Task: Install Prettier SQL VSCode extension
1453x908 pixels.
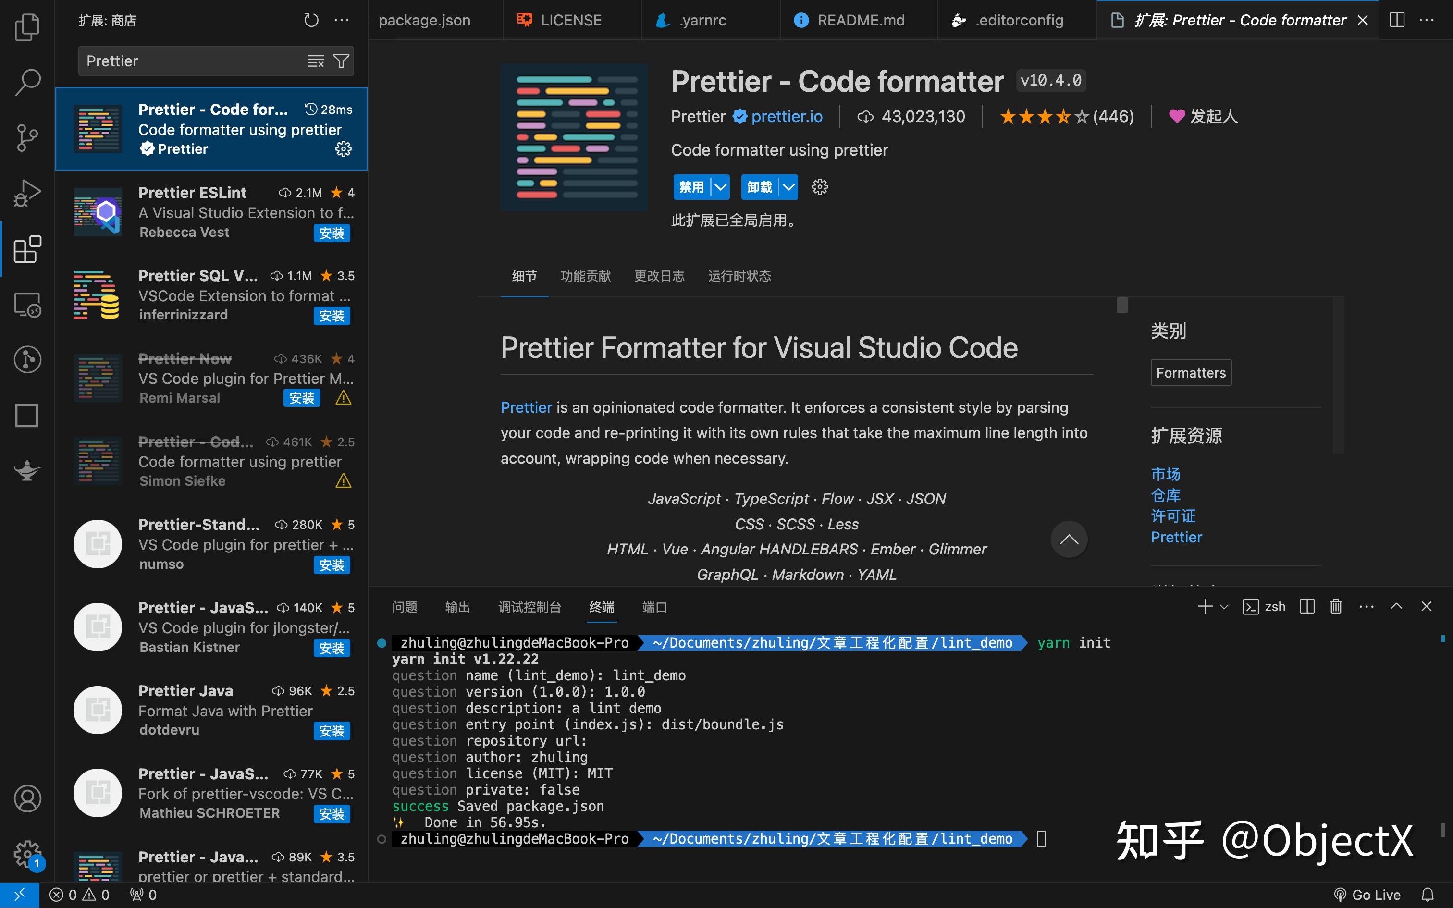Action: [332, 316]
